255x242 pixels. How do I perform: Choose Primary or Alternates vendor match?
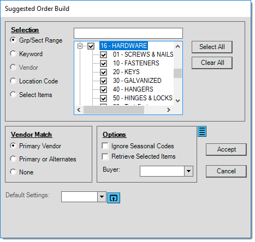point(13,159)
